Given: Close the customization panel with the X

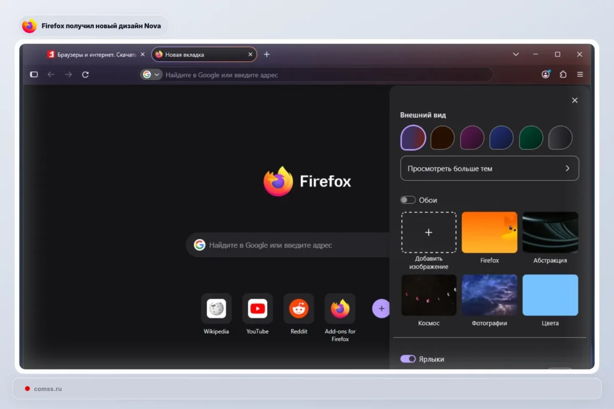Looking at the screenshot, I should click(575, 100).
